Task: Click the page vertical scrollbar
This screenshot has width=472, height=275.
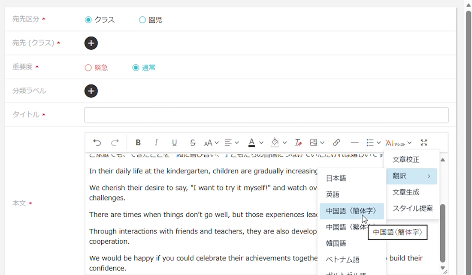Action: (x=469, y=143)
